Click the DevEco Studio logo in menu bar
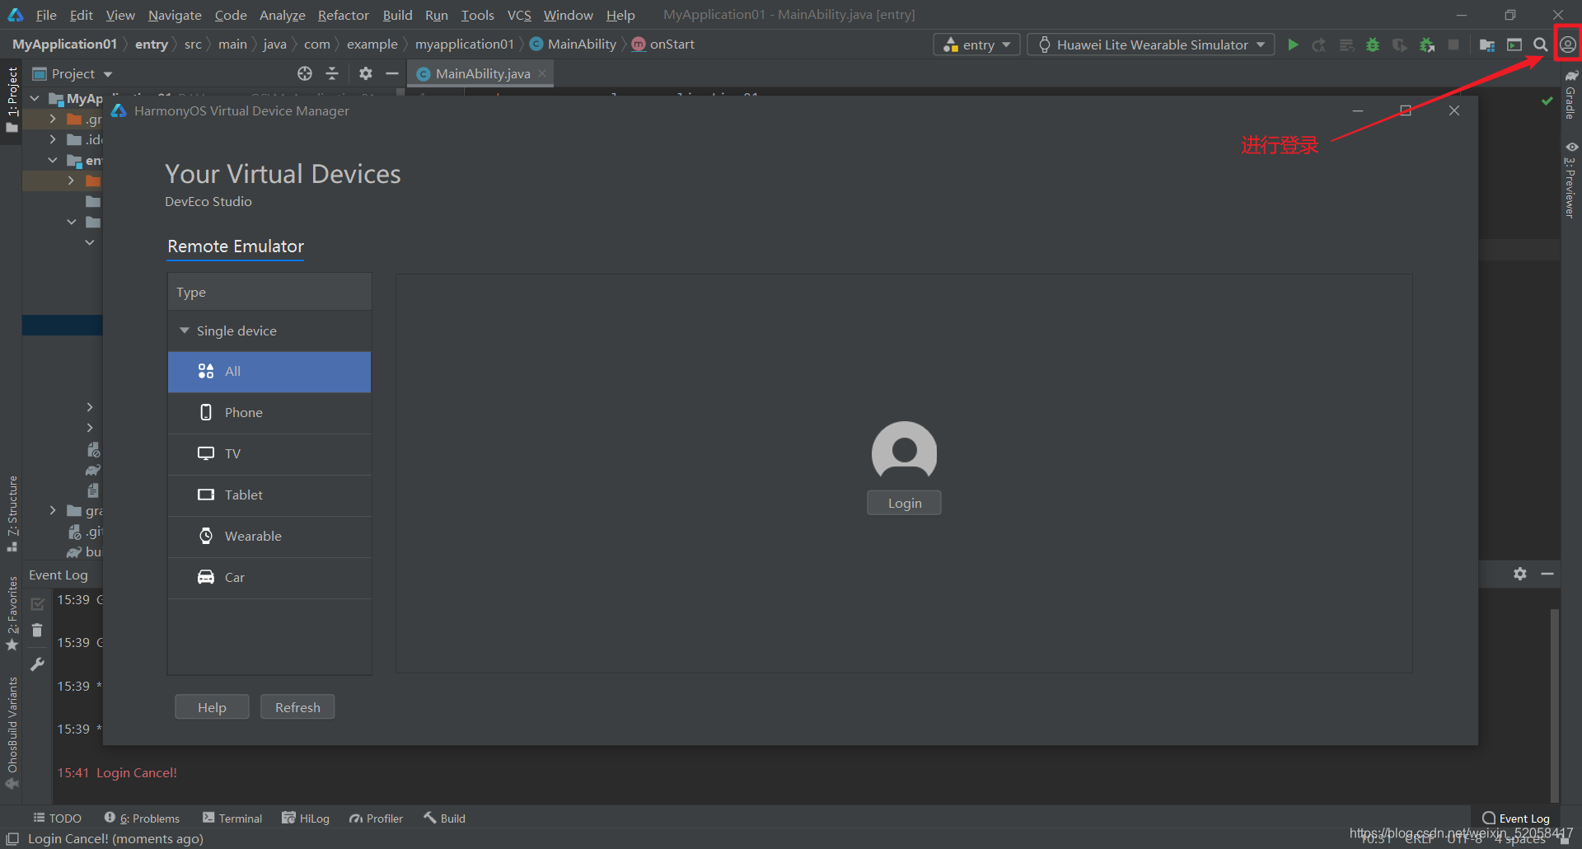Screen dimensions: 1582x849 [16, 15]
